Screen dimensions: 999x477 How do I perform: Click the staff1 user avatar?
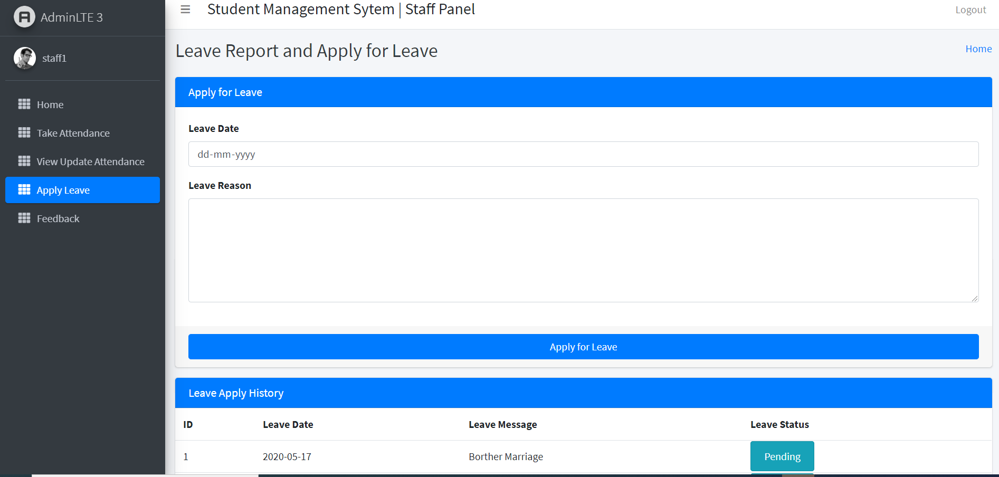25,58
